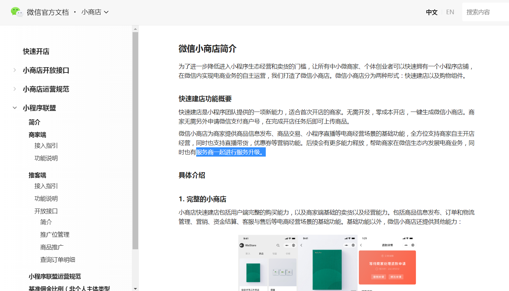
Task: Open 基准佣金比例 sidebar item
Action: click(69, 288)
